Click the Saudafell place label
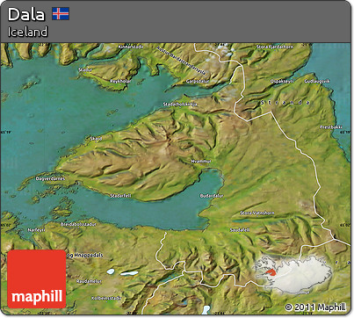Image resolution: width=354 pixels, height=318 pixels. tap(240, 230)
